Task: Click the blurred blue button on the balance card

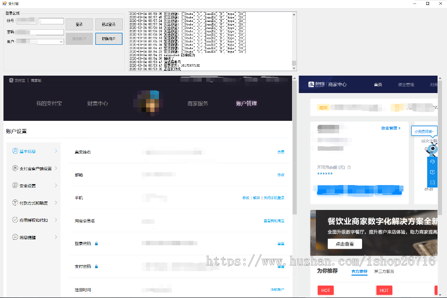Action: click(359, 190)
